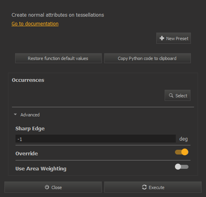
Task: Click the Advanced section label
Action: pos(30,115)
